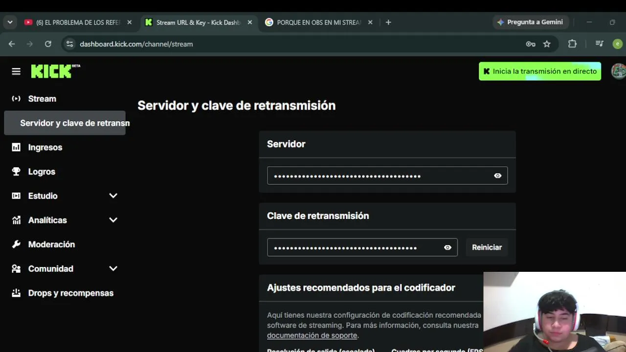Image resolution: width=626 pixels, height=352 pixels.
Task: Reload the page
Action: click(x=48, y=44)
